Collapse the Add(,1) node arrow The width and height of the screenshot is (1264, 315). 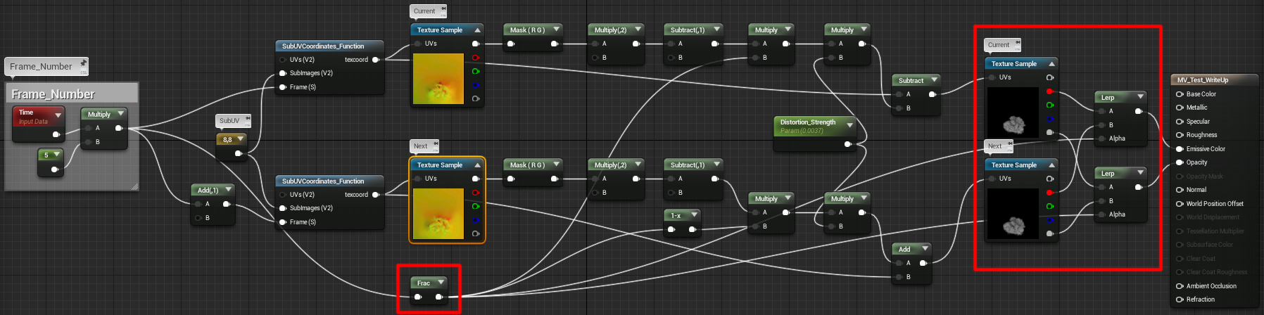[x=228, y=190]
